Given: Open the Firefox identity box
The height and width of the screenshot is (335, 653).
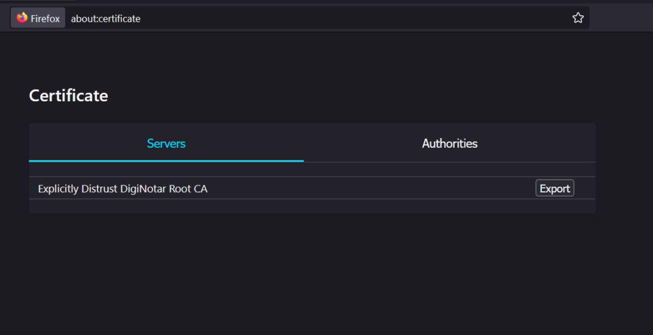Looking at the screenshot, I should click(38, 18).
